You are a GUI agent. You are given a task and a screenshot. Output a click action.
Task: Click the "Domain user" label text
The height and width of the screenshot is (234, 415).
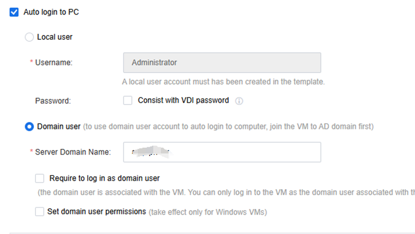point(59,126)
